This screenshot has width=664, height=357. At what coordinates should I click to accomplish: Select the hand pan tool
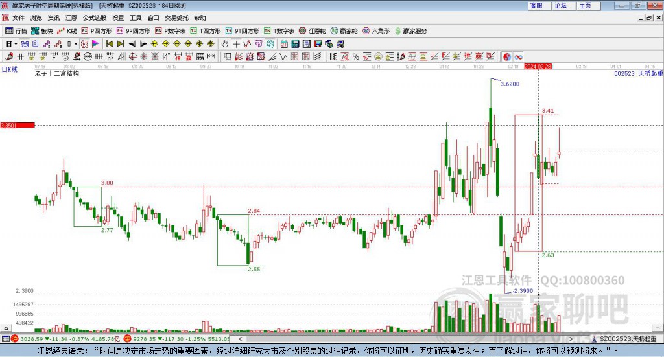point(225,44)
